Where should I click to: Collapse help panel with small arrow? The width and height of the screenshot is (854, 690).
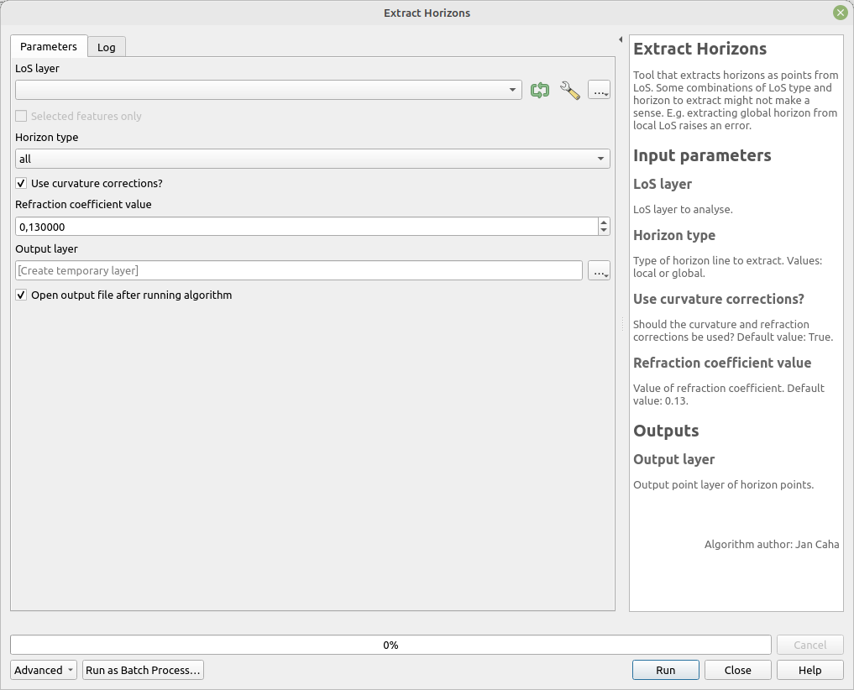tap(620, 39)
